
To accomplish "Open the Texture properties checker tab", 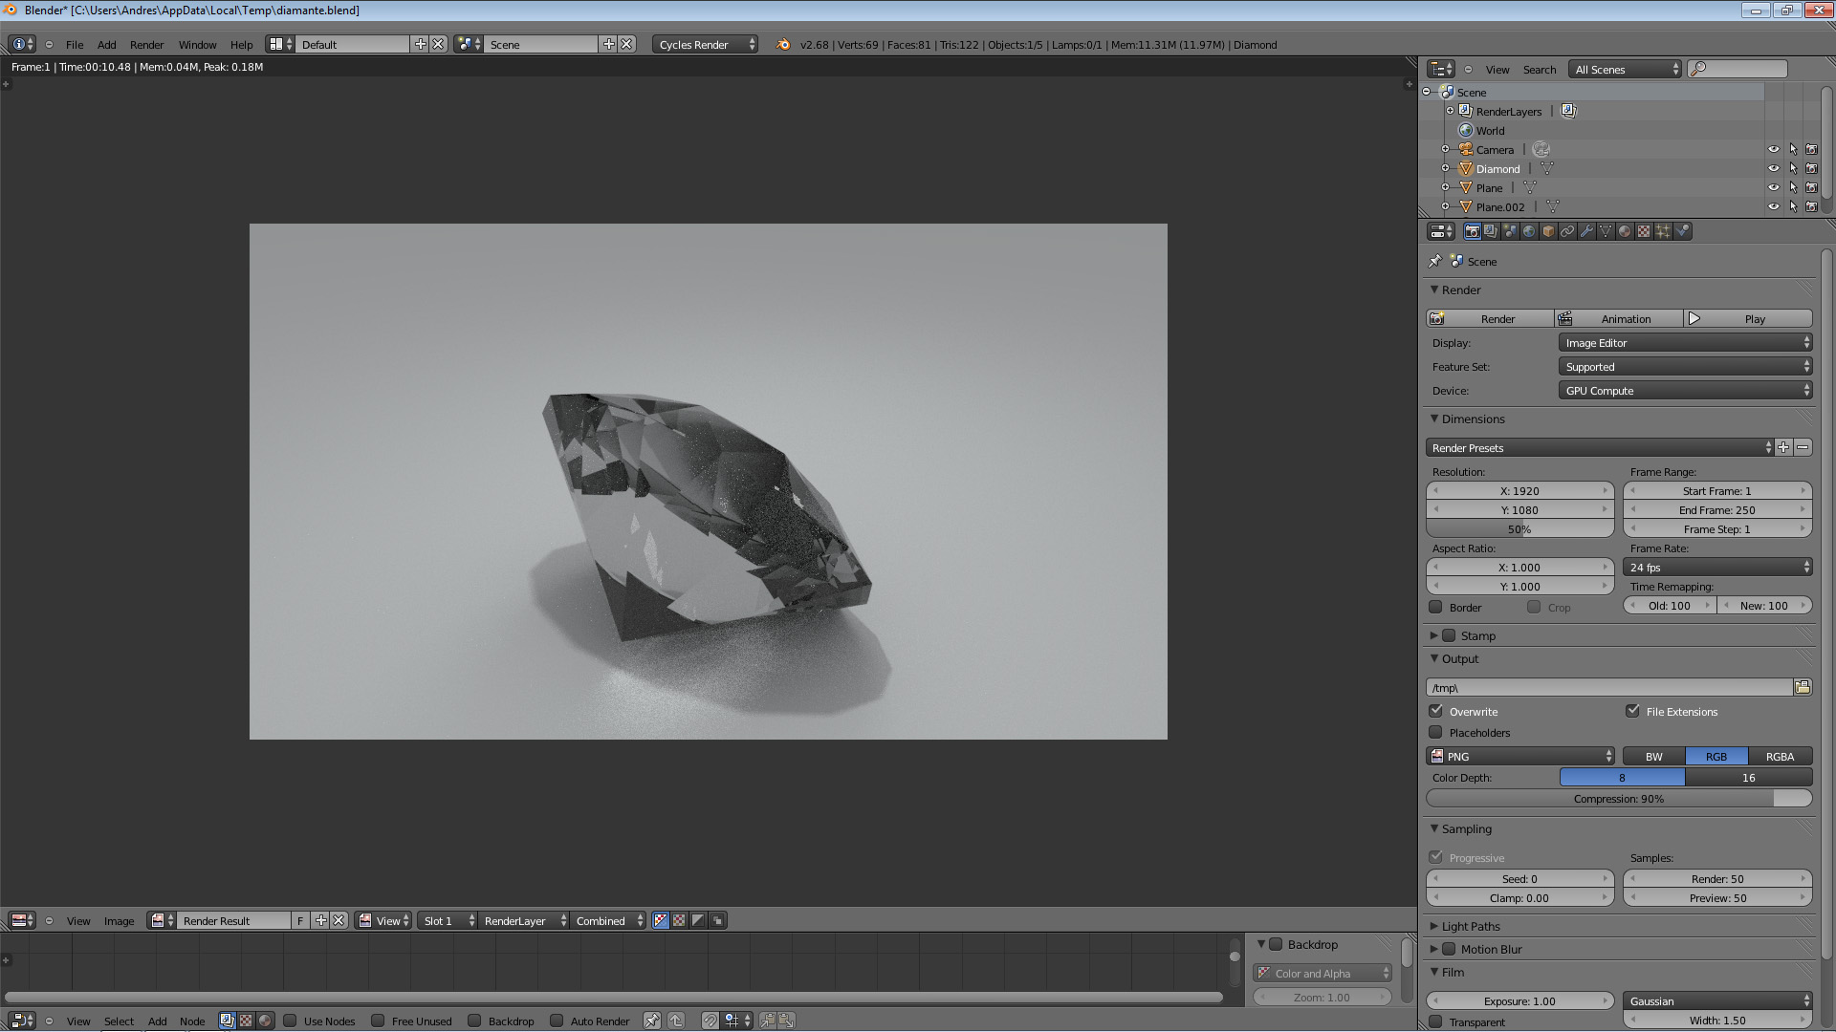I will [1644, 231].
